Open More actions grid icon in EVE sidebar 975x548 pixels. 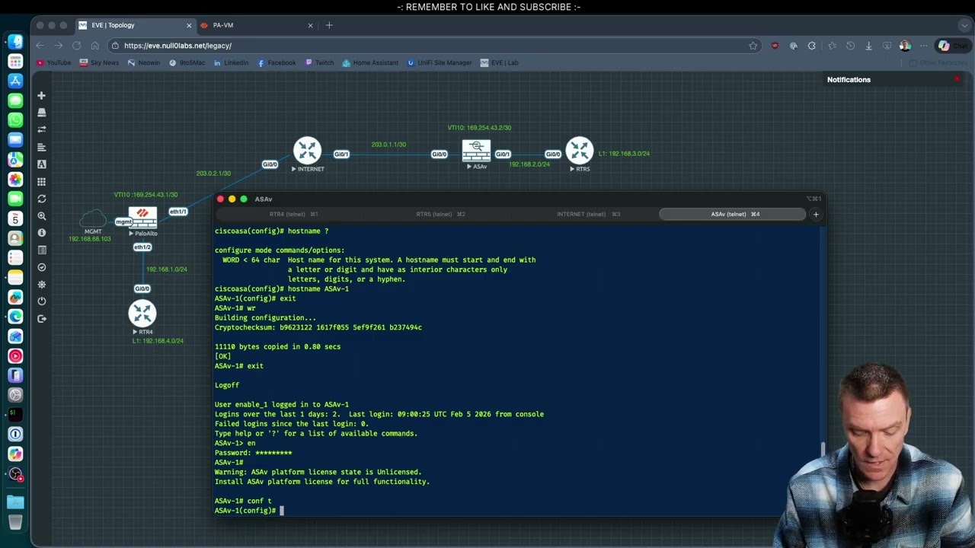42,182
